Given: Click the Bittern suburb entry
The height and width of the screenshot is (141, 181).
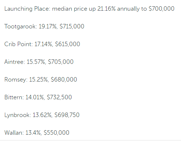Looking at the screenshot, I should click(38, 97).
